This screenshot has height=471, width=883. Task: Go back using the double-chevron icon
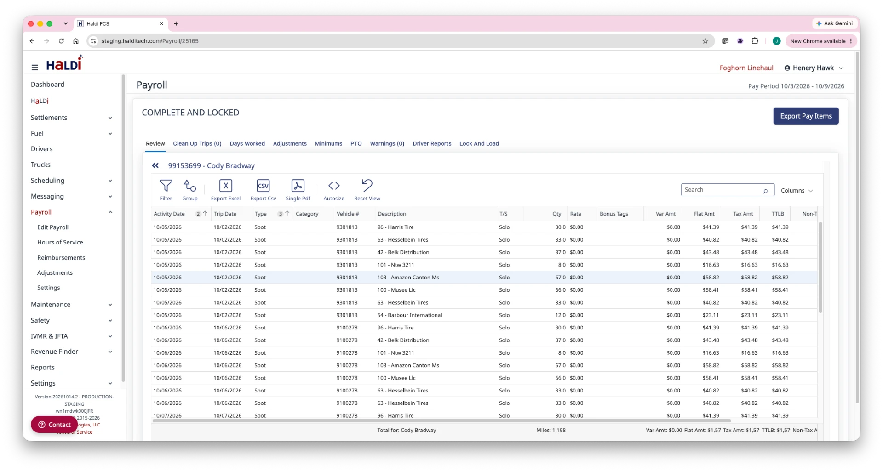(155, 165)
